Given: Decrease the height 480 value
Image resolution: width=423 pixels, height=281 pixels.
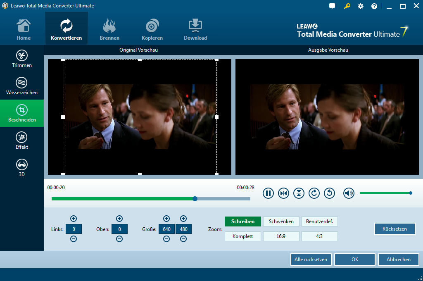Looking at the screenshot, I should 183,239.
